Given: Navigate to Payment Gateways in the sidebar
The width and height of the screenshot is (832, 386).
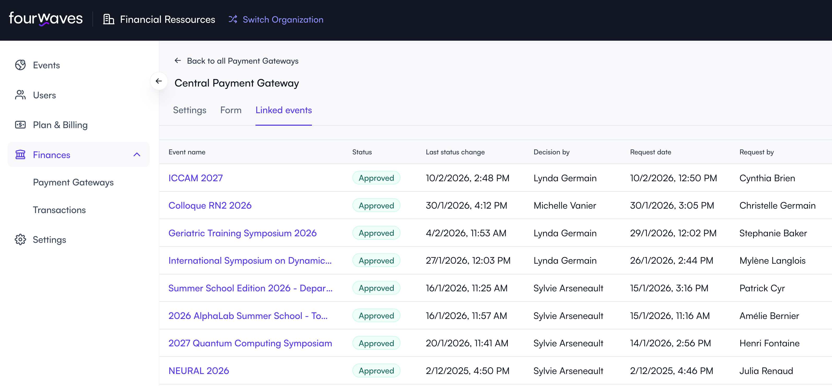Looking at the screenshot, I should coord(73,182).
